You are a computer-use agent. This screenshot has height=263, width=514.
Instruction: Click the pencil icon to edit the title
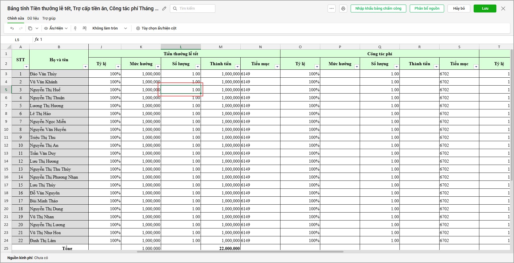tap(164, 9)
